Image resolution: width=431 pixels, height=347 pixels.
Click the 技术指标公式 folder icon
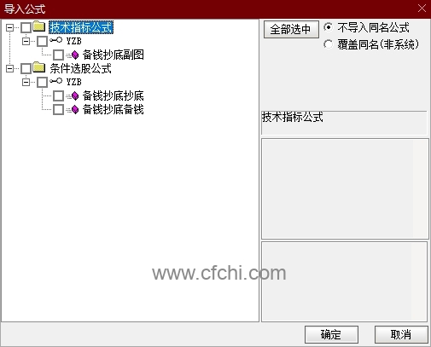click(39, 26)
